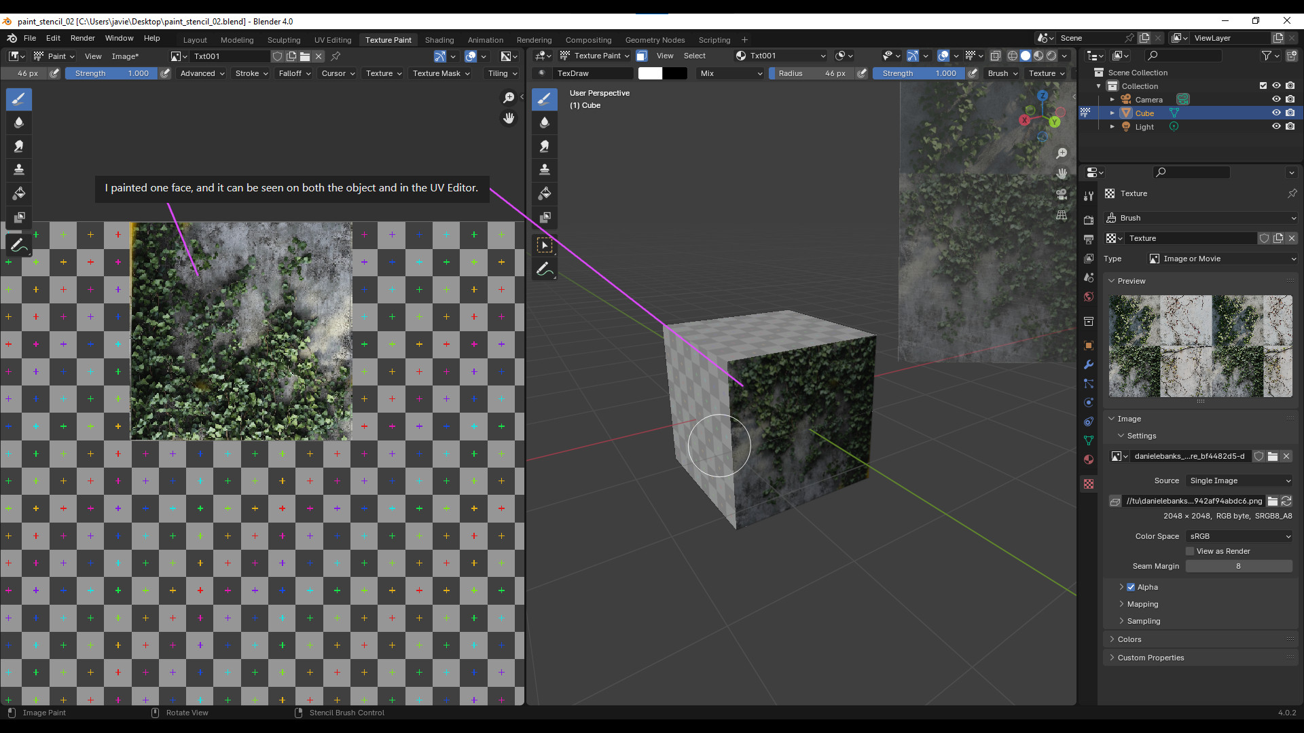This screenshot has width=1304, height=733.
Task: Select the Soften tool in the Image Editor
Action: pos(19,123)
